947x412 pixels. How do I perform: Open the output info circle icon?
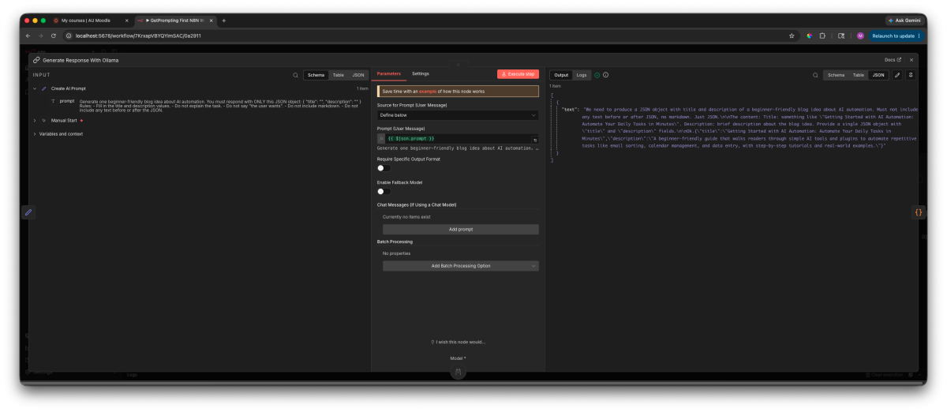[605, 75]
